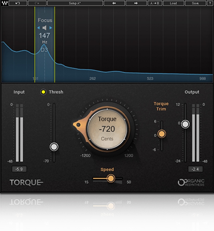Click the Focus speaker listen icon
The image size is (214, 231).
(45, 28)
